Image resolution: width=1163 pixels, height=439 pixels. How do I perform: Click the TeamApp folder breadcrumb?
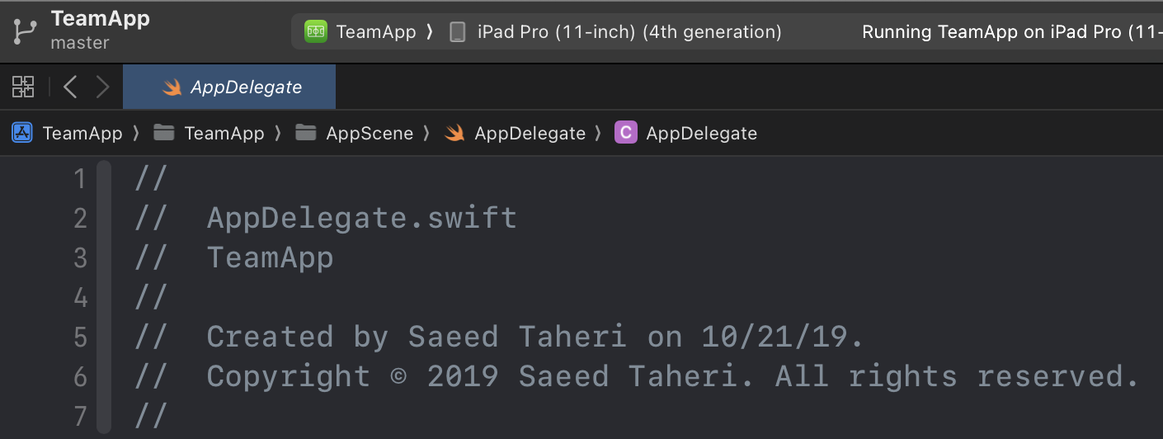tap(224, 133)
